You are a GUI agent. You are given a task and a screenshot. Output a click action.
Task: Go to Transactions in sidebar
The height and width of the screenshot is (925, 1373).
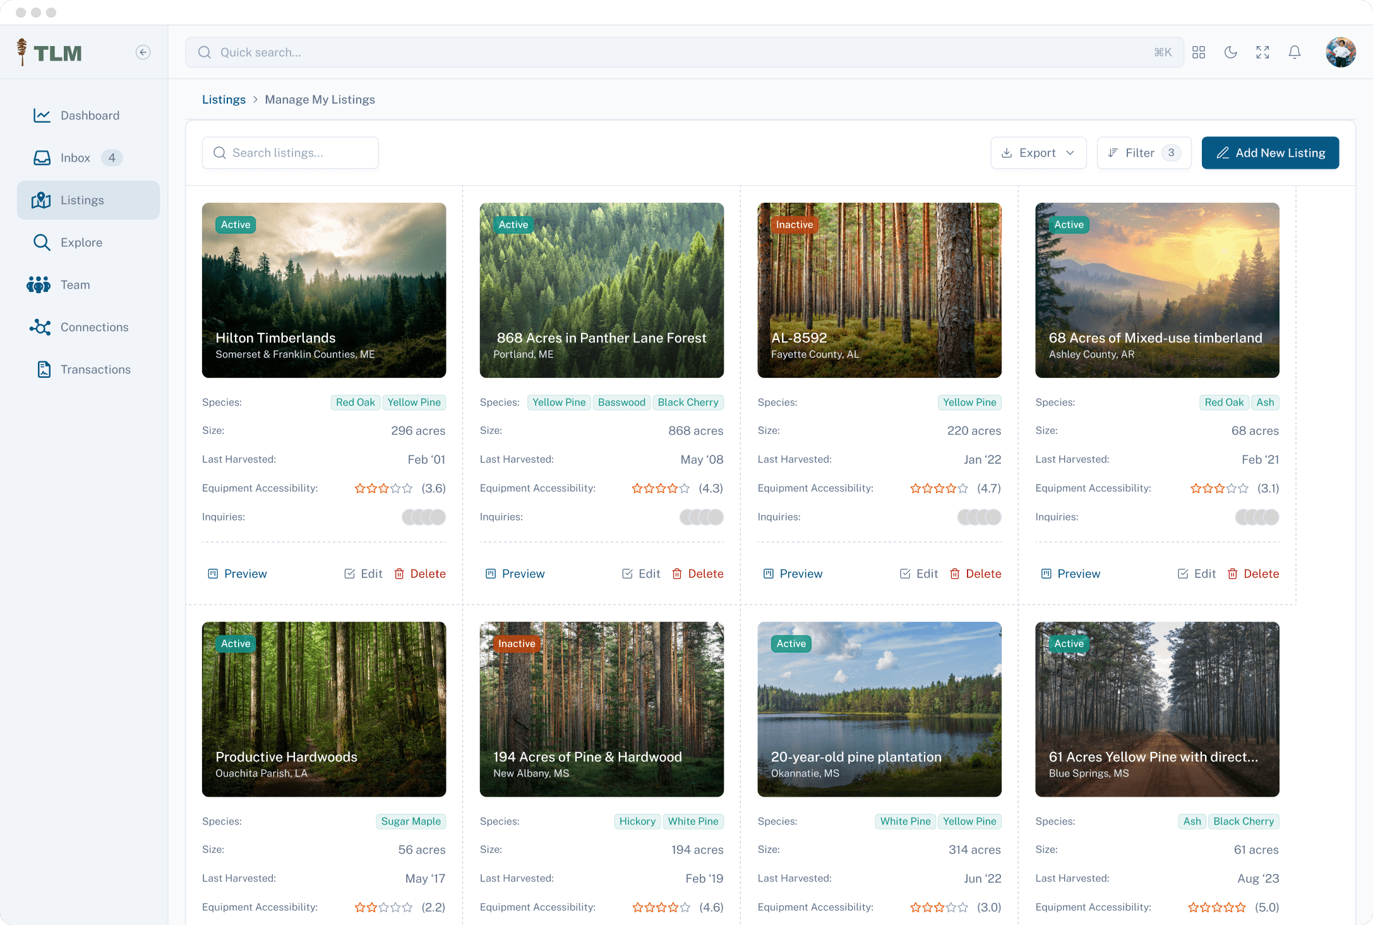click(95, 370)
